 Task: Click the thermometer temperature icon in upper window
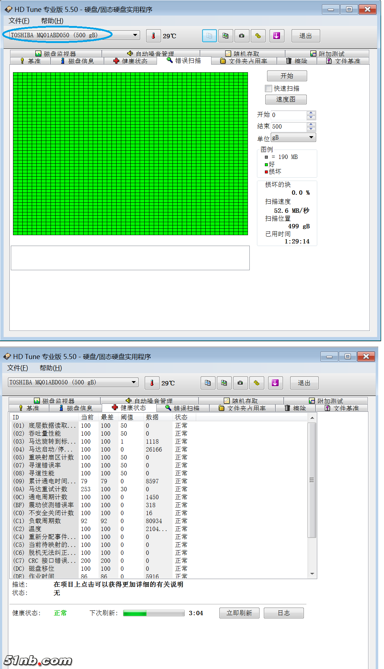coord(153,36)
